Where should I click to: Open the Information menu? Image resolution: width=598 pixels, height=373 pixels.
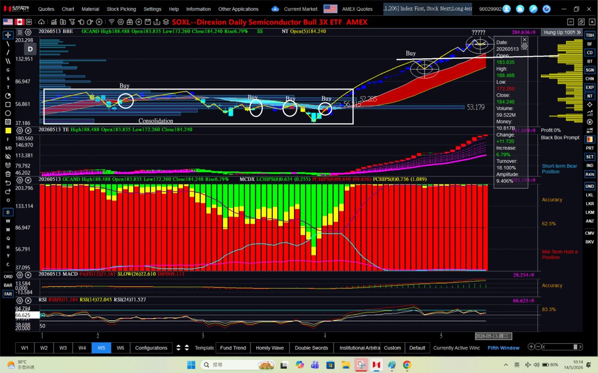198,9
